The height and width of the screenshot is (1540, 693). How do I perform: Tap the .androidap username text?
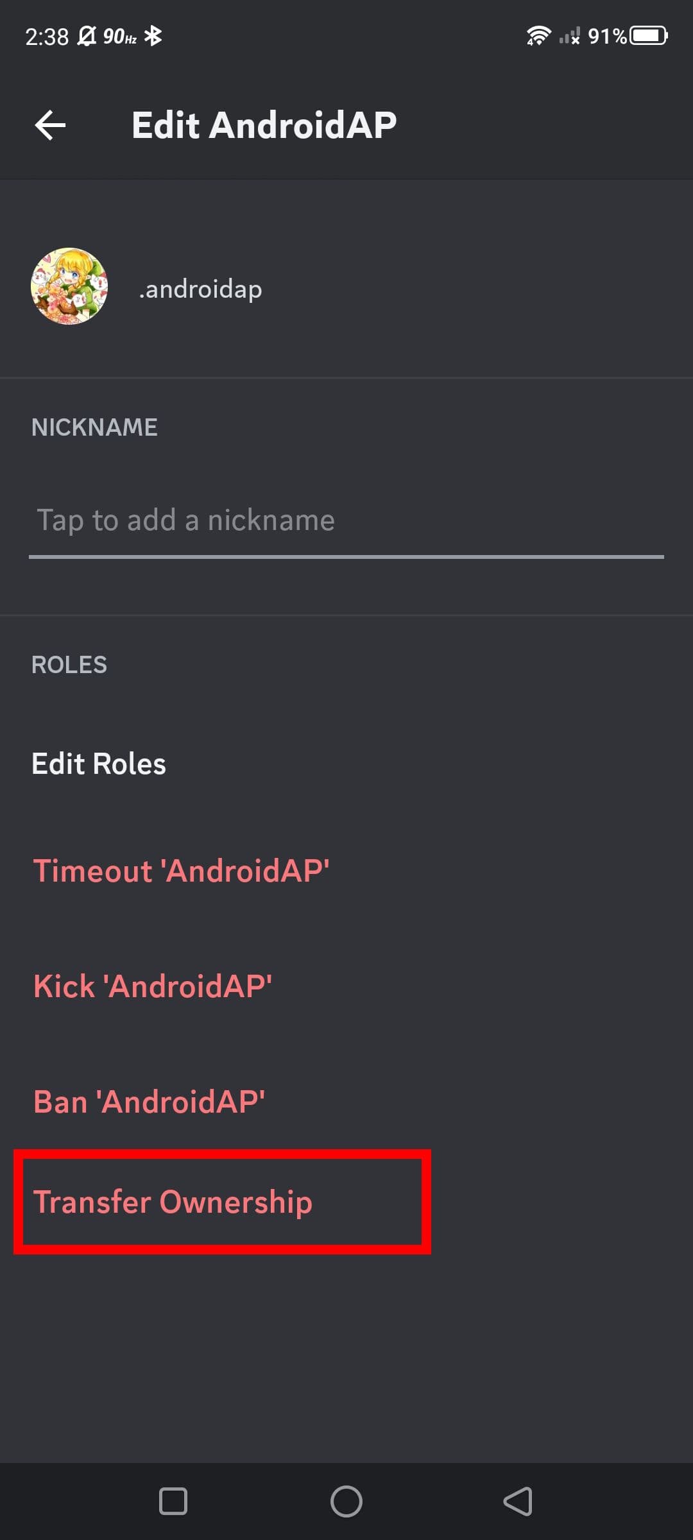pyautogui.click(x=200, y=289)
